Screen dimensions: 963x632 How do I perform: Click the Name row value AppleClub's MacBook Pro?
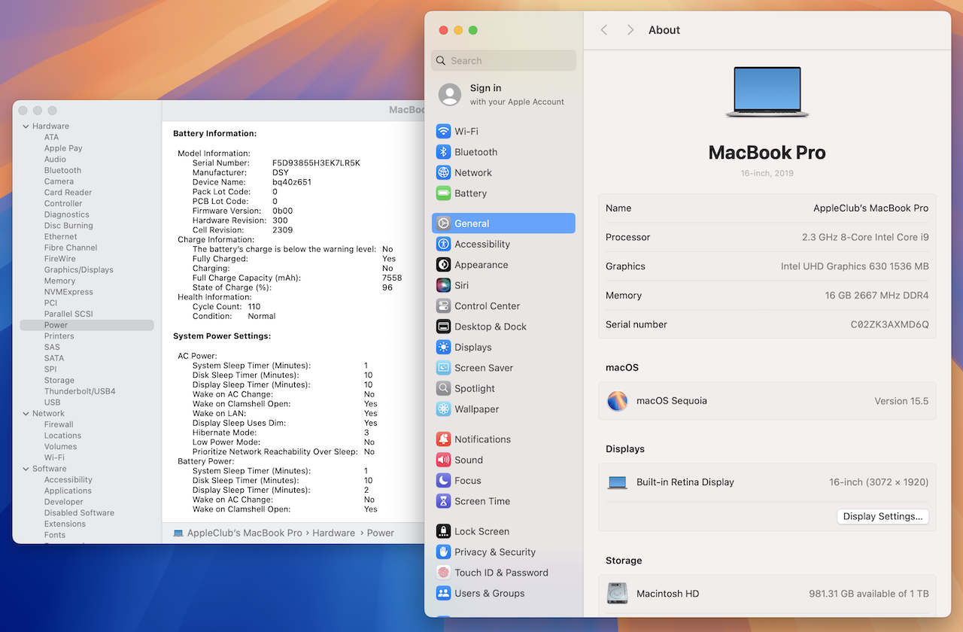pos(871,208)
